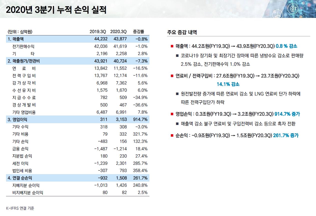Click the '전기판매수익' row label
Screen dimensions: 316x216
click(23, 46)
